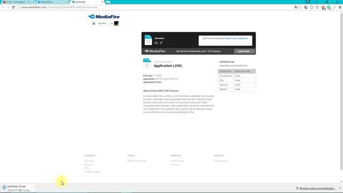Click the Broadband row in download time table

[237, 76]
